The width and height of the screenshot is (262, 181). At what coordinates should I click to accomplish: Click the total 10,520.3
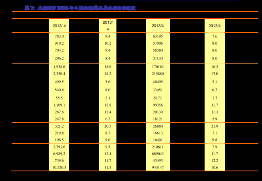pos(59,167)
